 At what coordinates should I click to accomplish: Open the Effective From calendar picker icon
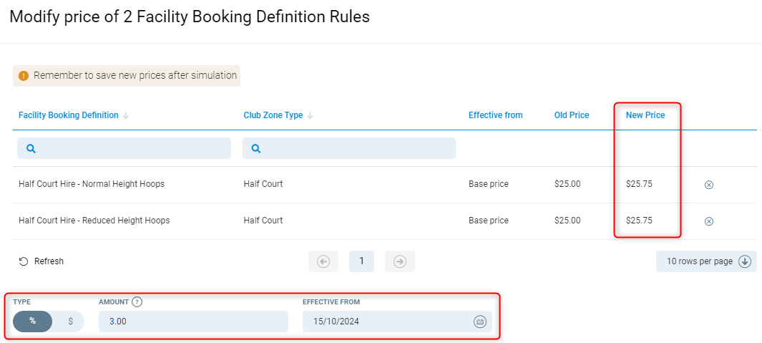click(479, 322)
